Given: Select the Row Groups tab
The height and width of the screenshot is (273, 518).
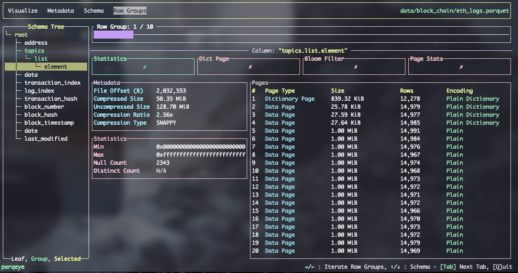Looking at the screenshot, I should (x=130, y=10).
